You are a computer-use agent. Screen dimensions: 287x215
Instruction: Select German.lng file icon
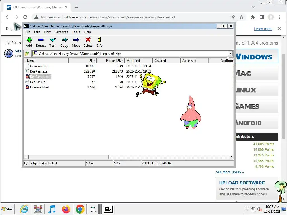click(x=27, y=66)
